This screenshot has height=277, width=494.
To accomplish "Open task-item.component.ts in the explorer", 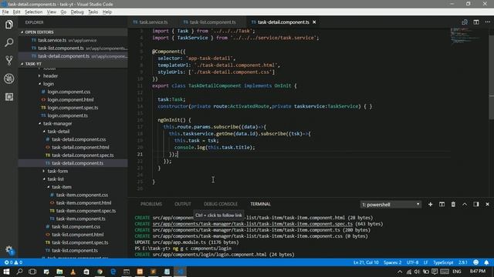I will (x=80, y=219).
